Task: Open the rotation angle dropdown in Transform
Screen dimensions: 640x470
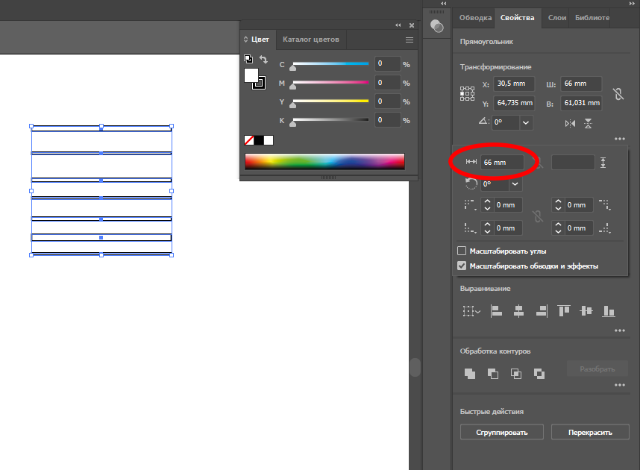Action: pos(527,122)
